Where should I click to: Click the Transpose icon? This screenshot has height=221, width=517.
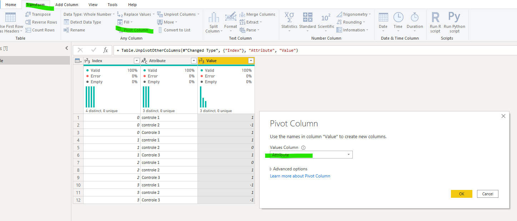coord(28,14)
